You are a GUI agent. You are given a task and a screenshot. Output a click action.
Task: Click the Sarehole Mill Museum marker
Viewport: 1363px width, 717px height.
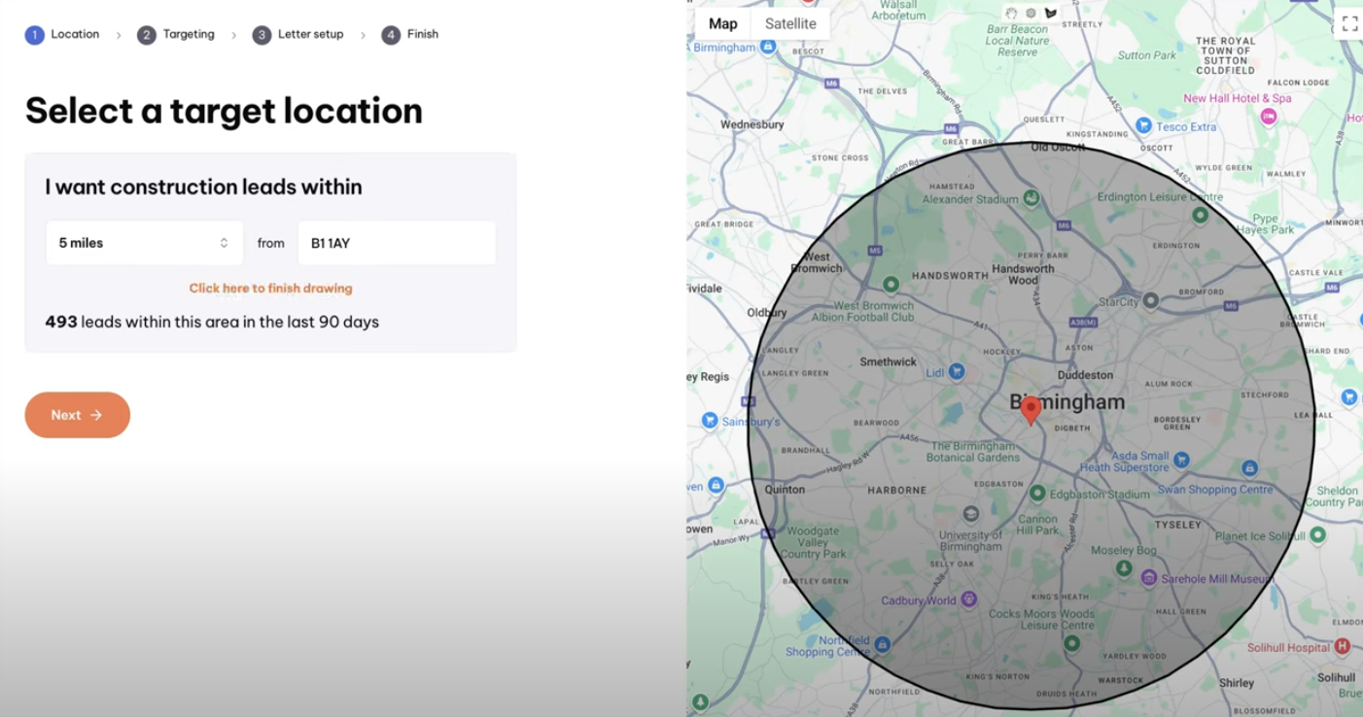pos(1149,578)
